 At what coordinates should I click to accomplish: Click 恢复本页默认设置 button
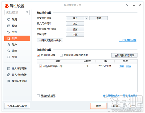[17, 106]
